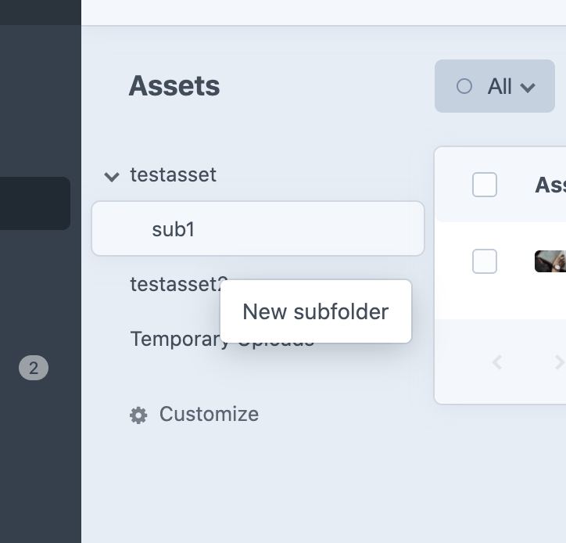The height and width of the screenshot is (543, 566).
Task: Click the Customize sources label
Action: click(209, 414)
